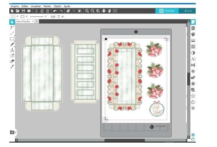Image resolution: width=217 pixels, height=147 pixels.
Task: Click the line thickness value field
Action: (x=54, y=16)
